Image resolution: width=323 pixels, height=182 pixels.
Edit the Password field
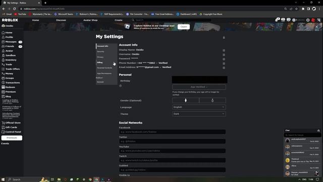[x=224, y=59]
